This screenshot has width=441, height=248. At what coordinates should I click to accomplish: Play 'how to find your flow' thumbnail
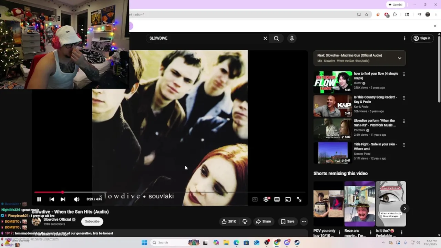pos(333,82)
